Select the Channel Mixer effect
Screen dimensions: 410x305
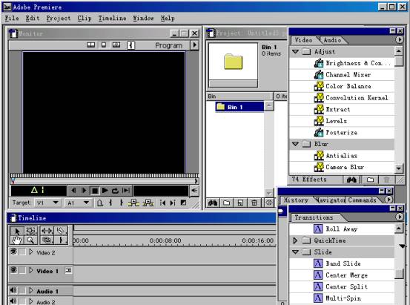342,75
